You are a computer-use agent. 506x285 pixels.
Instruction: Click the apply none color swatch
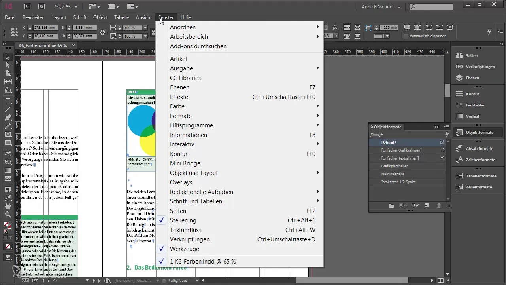coord(8,246)
